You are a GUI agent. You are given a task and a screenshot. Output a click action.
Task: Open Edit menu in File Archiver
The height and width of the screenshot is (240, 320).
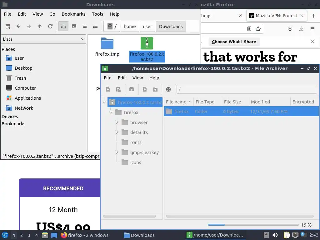(122, 78)
